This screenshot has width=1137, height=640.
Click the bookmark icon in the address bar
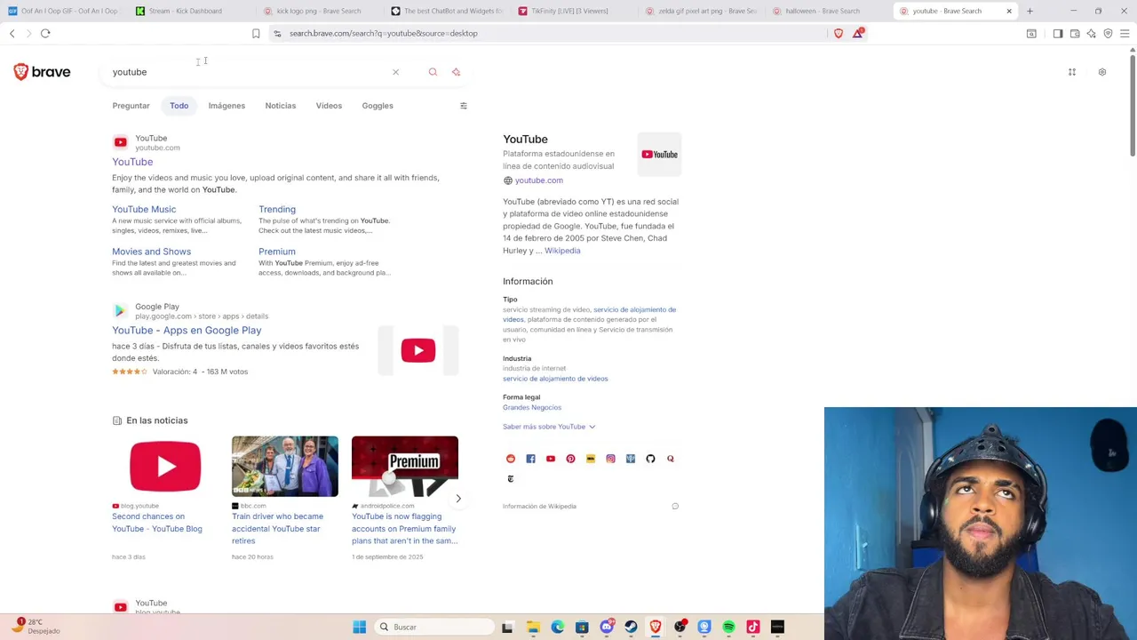pos(256,34)
